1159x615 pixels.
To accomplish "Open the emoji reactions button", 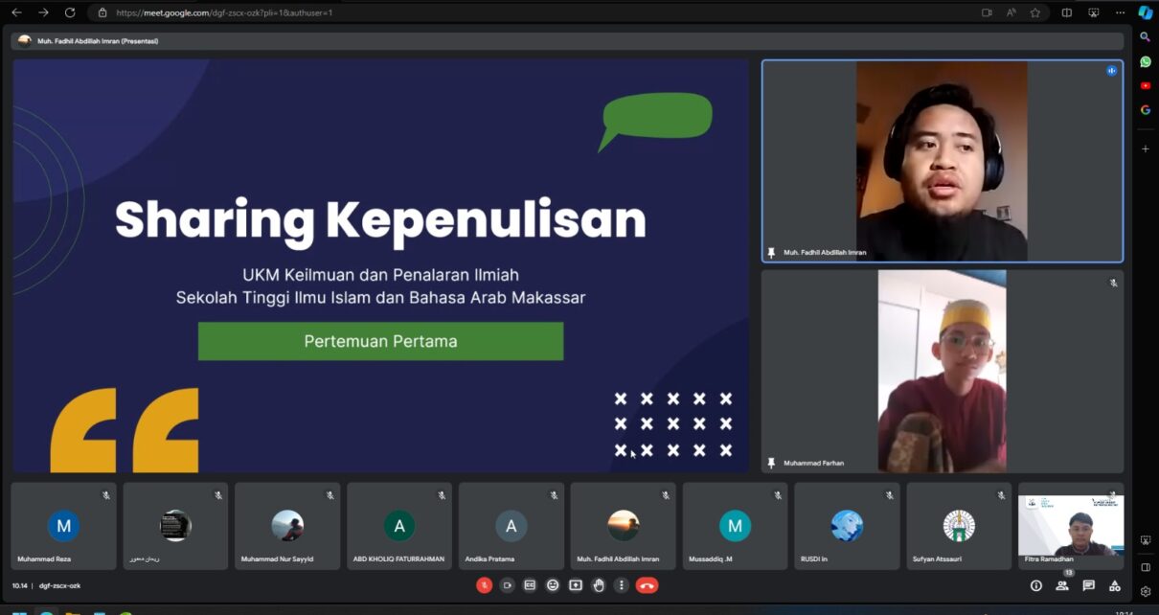I will pos(553,585).
